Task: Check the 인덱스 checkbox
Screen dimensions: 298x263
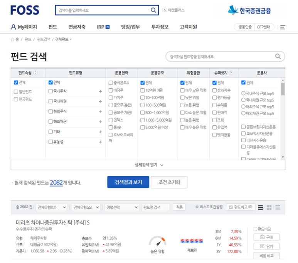Action: 111,120
